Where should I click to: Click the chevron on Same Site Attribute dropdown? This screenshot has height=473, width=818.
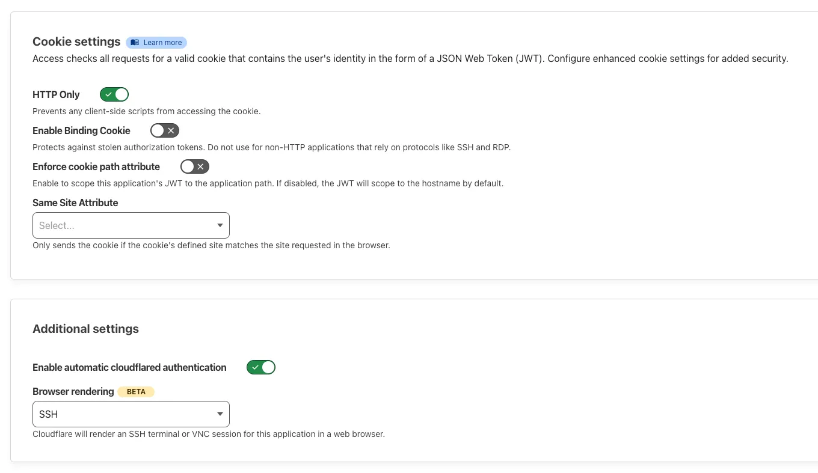[220, 225]
